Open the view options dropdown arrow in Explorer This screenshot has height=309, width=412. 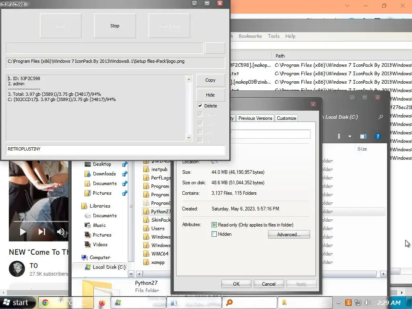350,136
